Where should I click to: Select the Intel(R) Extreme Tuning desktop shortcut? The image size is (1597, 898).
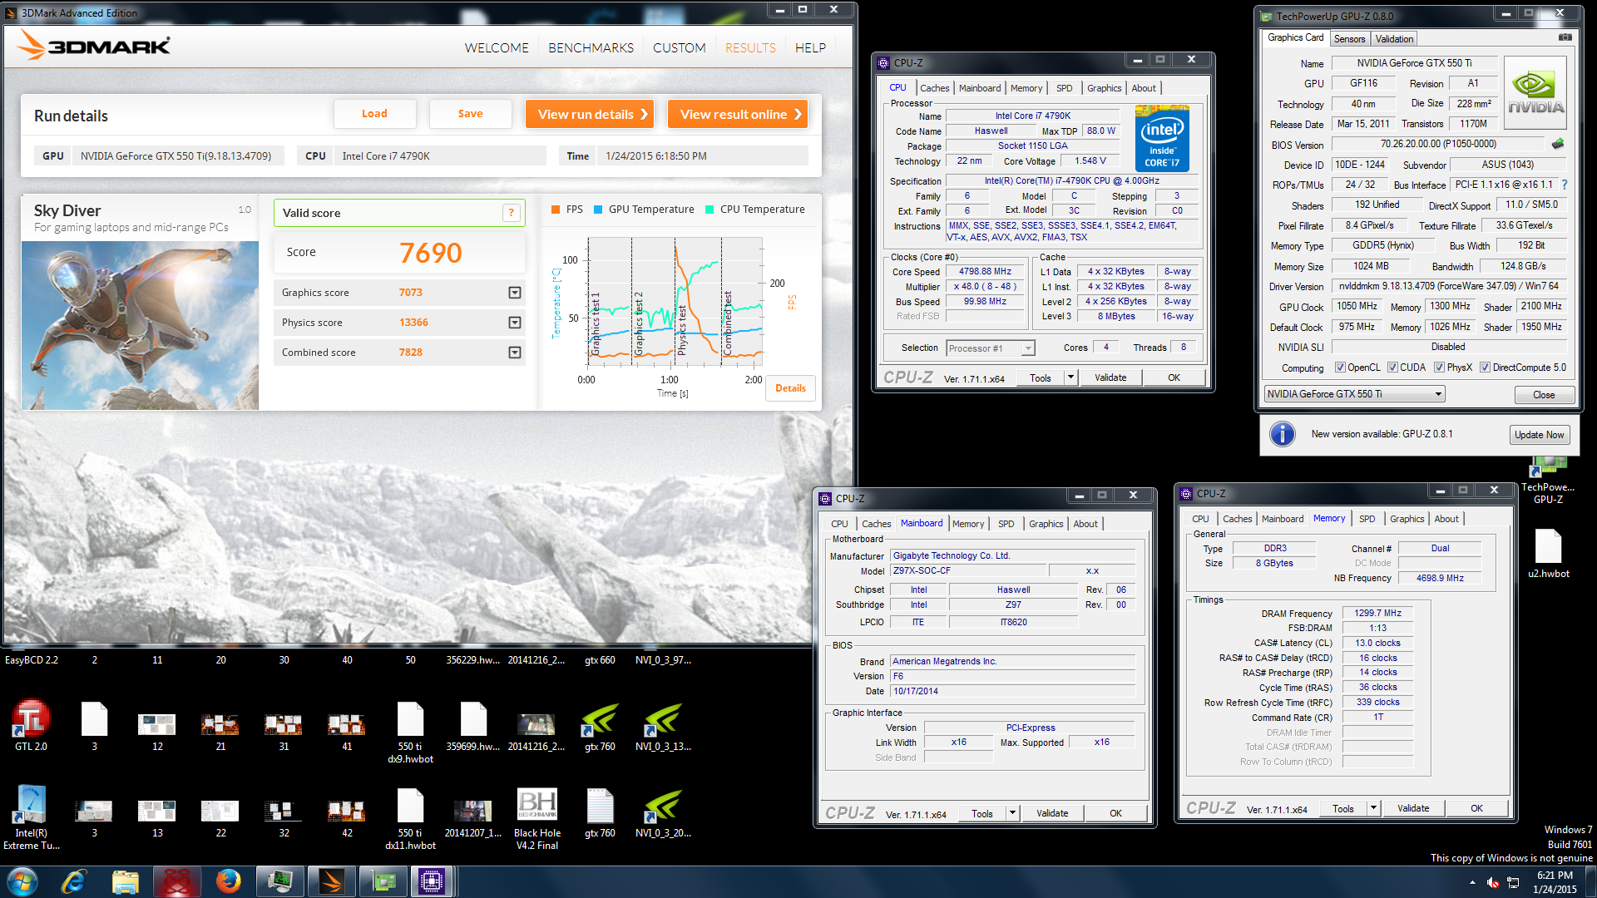[31, 817]
